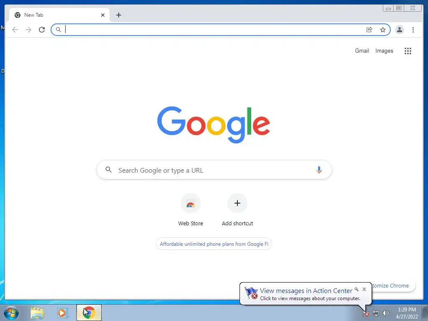Click the flag icon in the Action Center balloon

point(251,293)
